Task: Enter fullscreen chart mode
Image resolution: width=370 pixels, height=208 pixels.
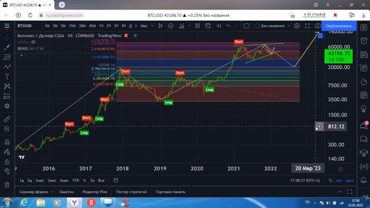Action: coord(307,26)
